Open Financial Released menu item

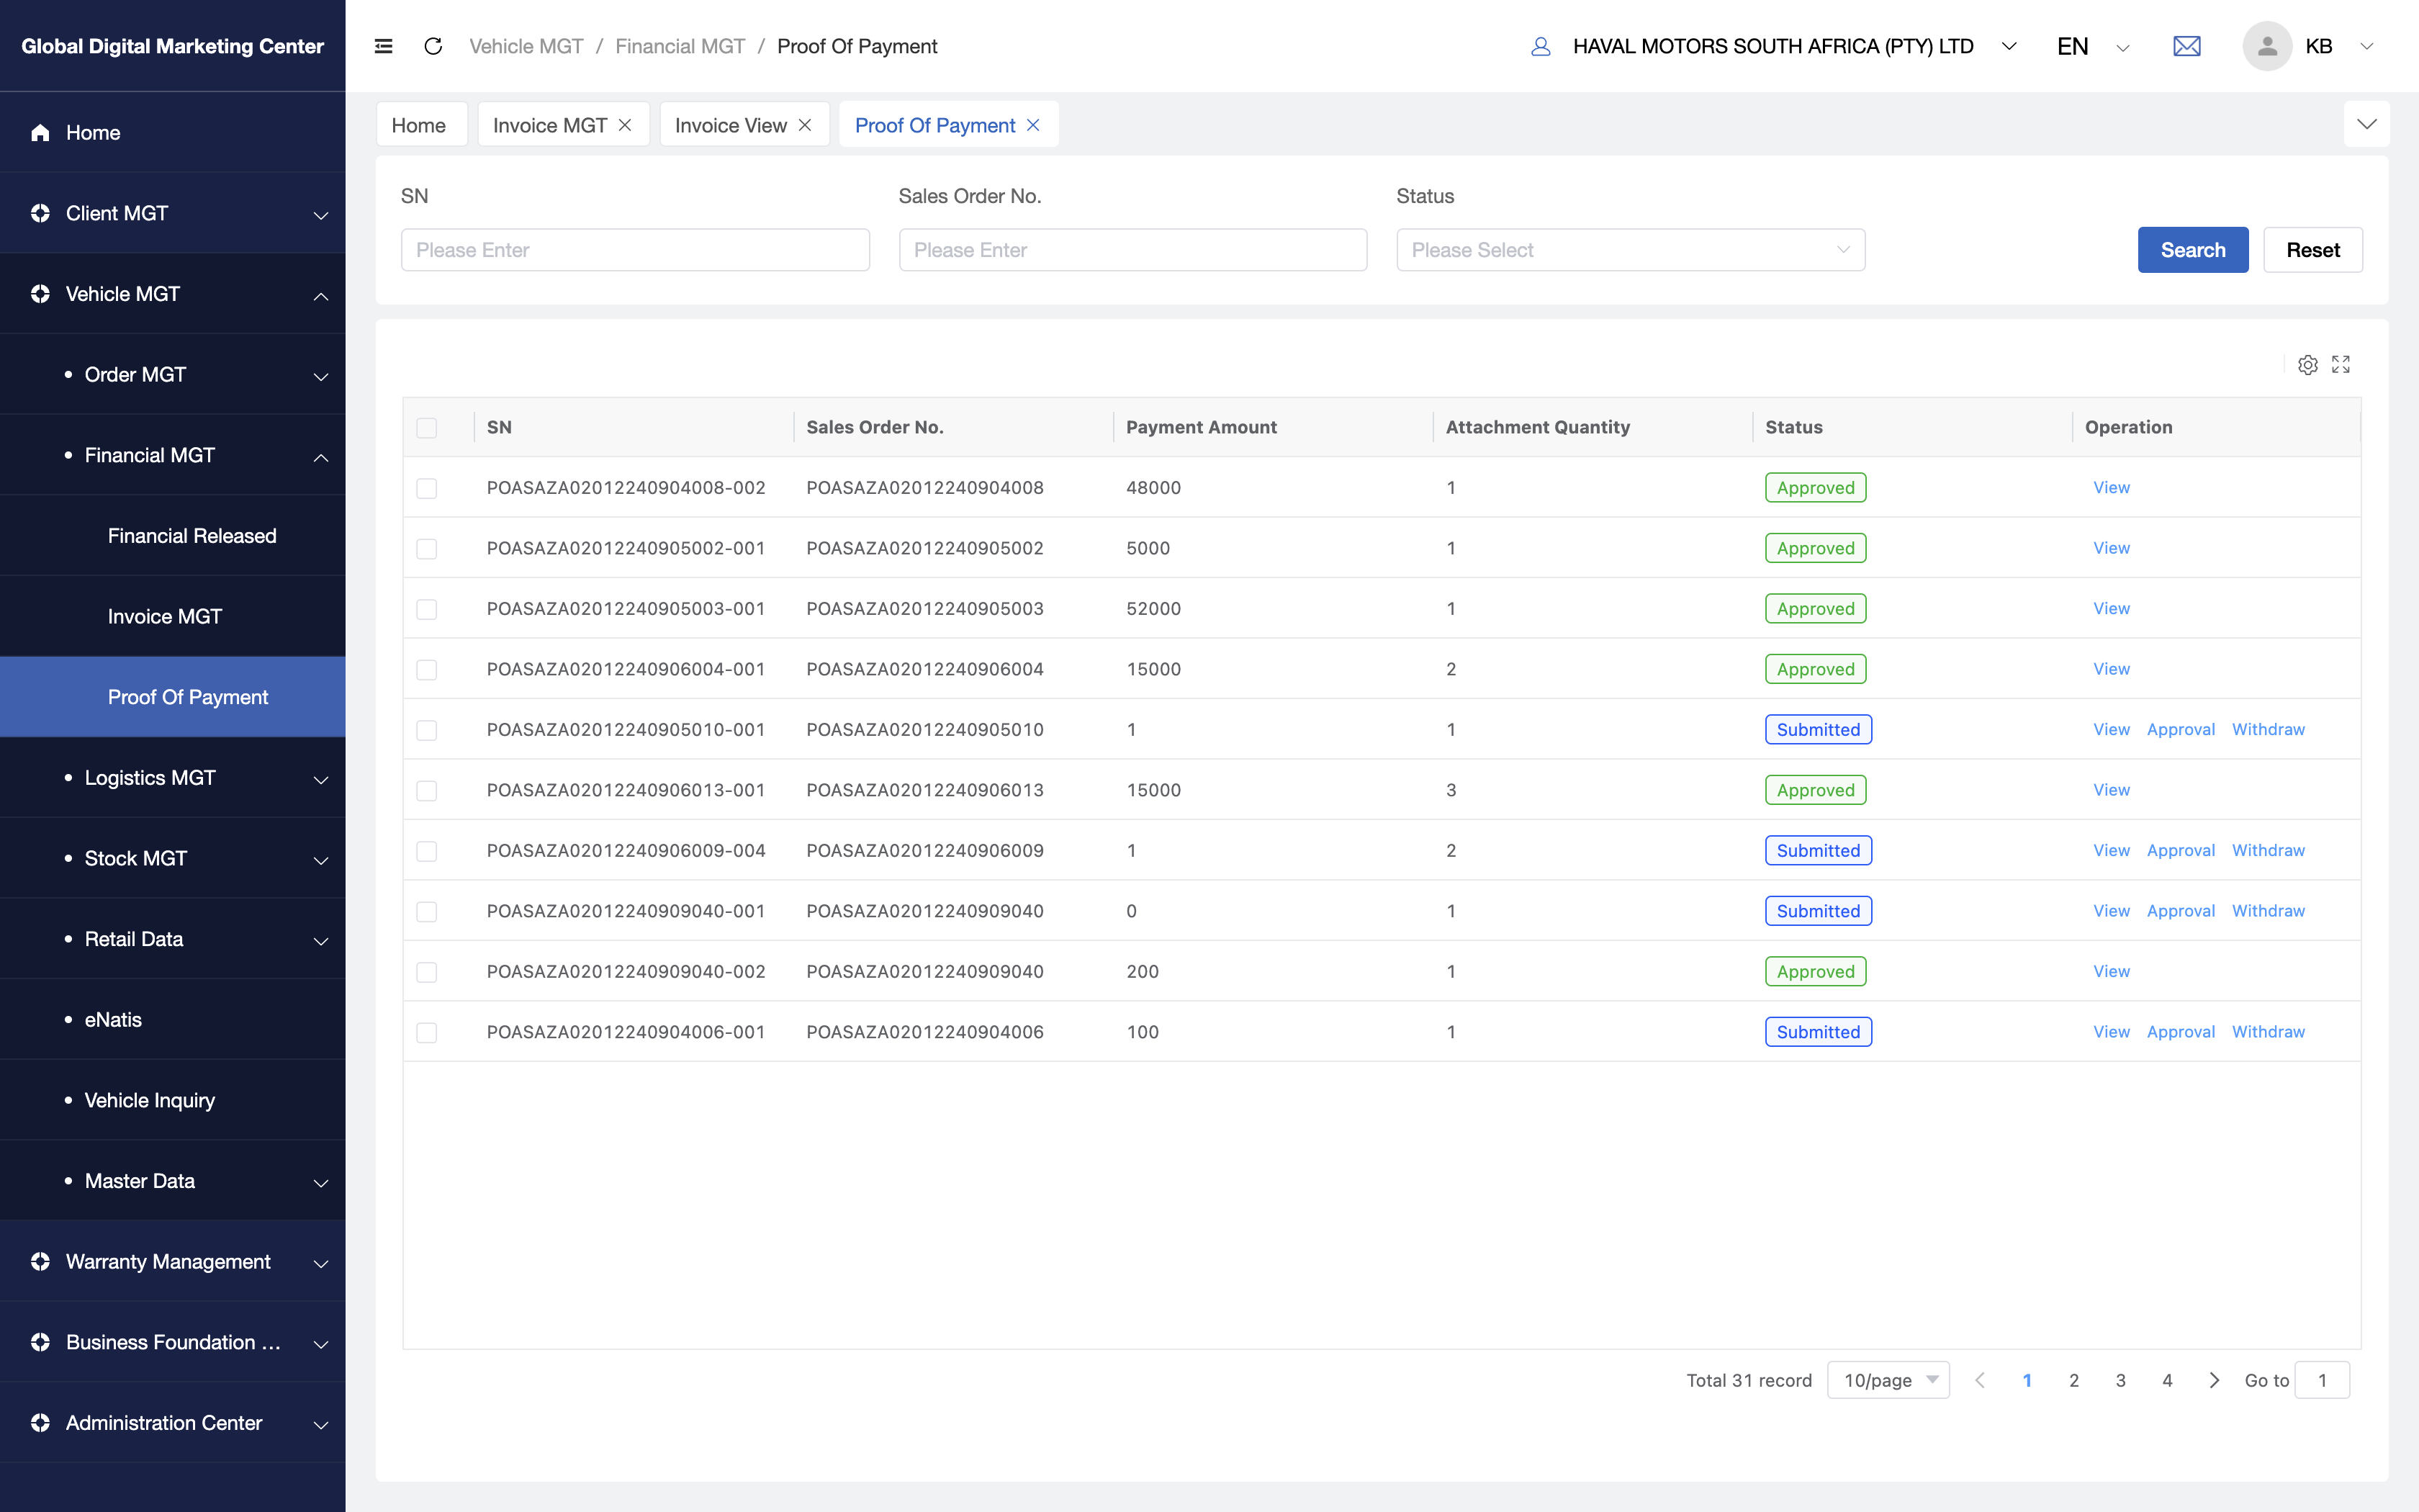(x=192, y=536)
